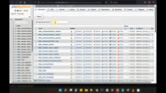Check wtbc_actionscheduler_claims row checkbox
Screen dimensions: 166x93
[36, 35]
